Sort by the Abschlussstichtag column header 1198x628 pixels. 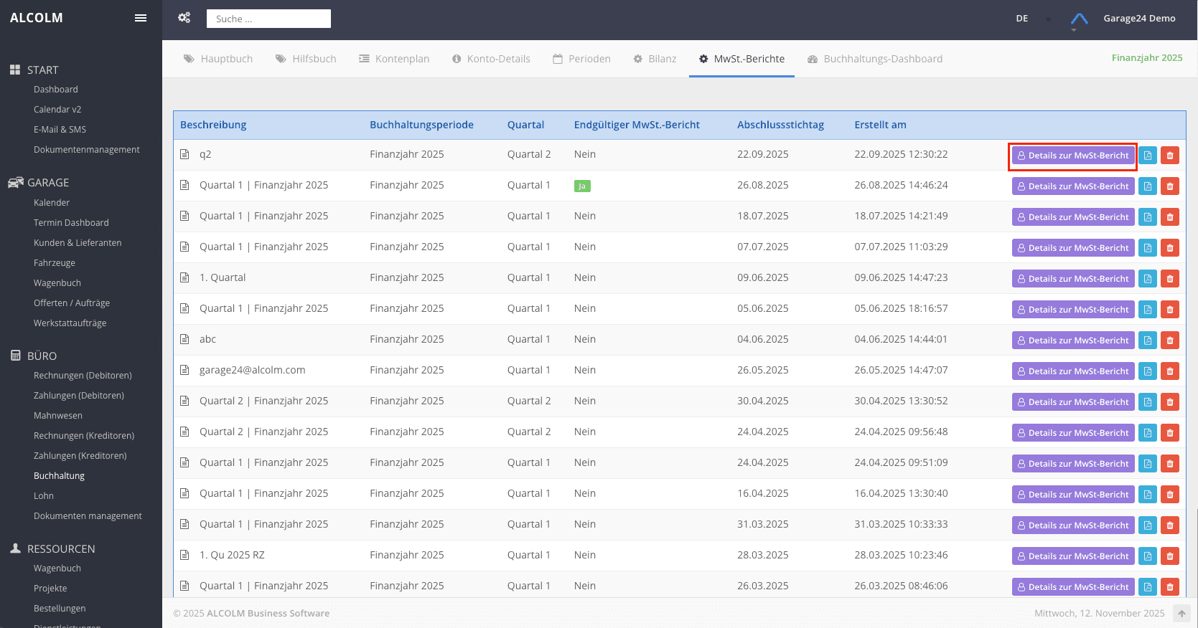(780, 125)
